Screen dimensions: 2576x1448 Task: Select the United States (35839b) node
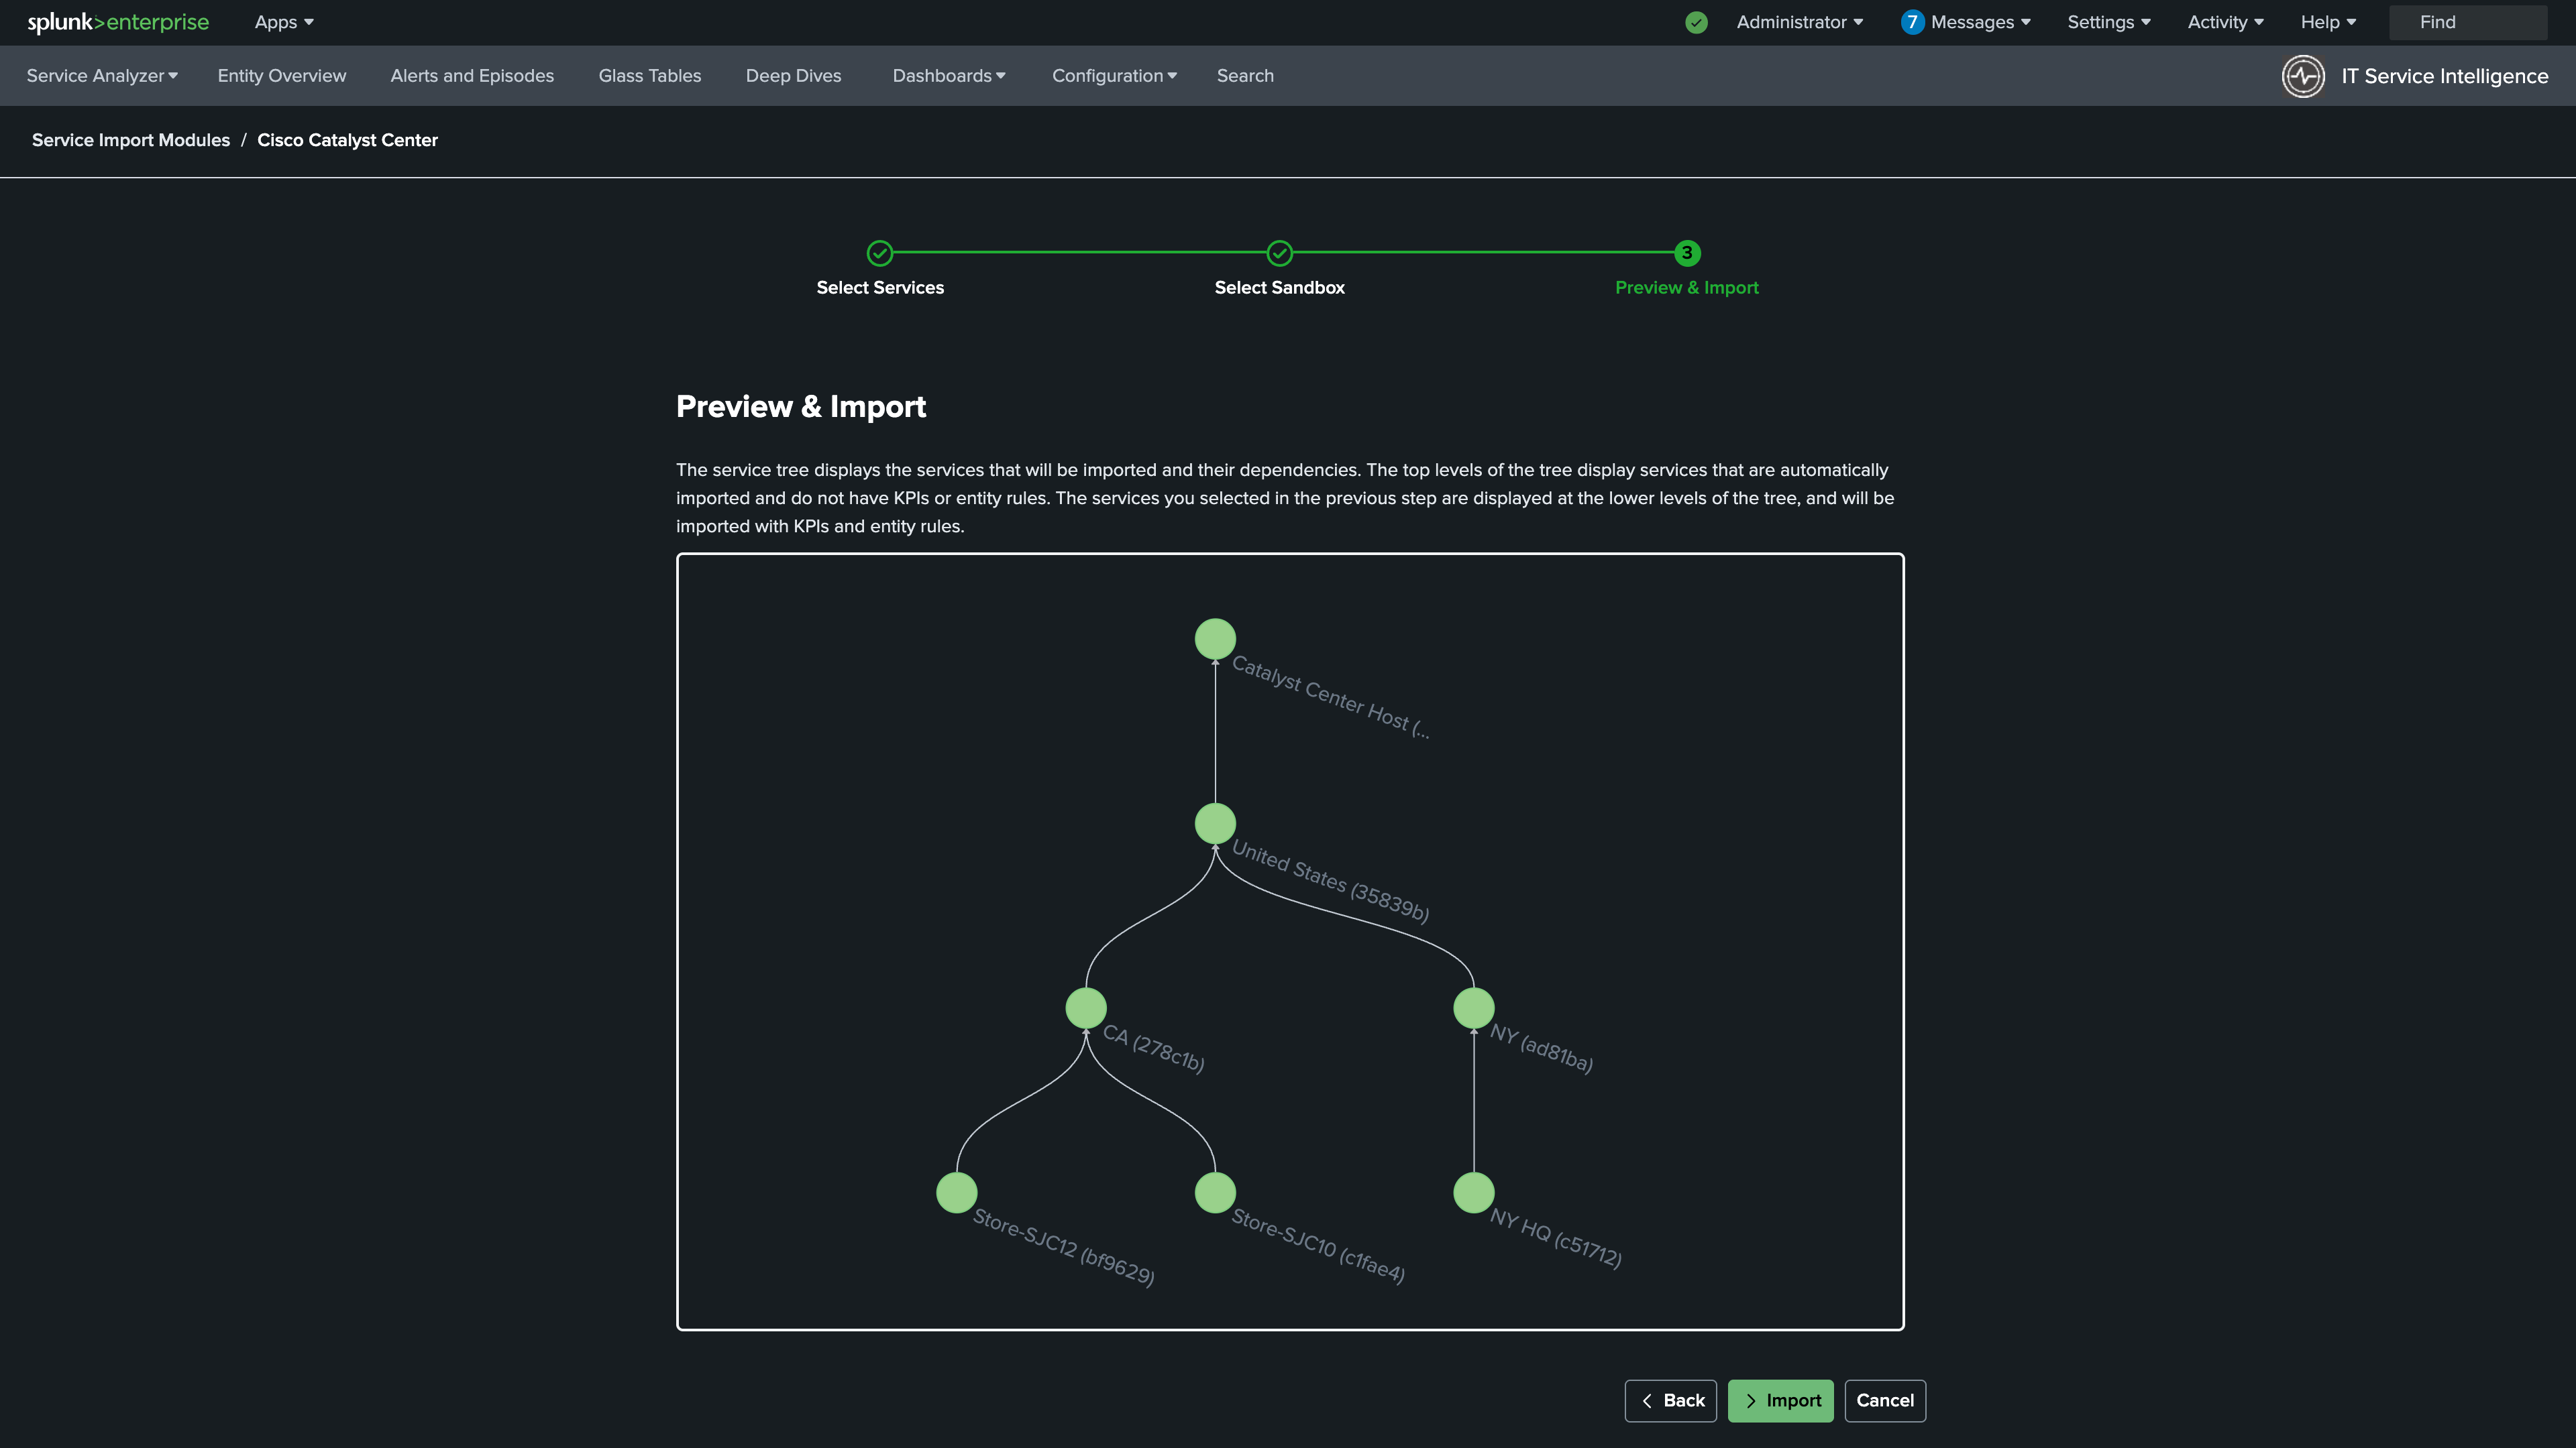[x=1215, y=823]
